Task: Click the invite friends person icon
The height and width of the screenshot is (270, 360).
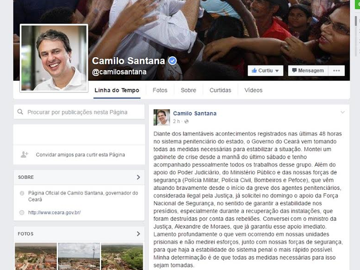Action: click(x=24, y=154)
